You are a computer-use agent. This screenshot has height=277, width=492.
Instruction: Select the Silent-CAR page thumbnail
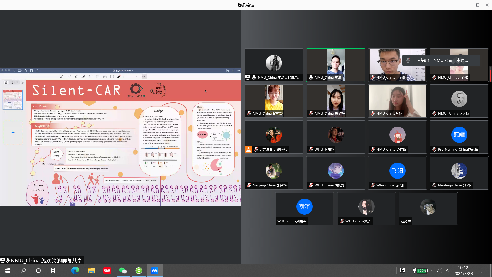[x=13, y=100]
